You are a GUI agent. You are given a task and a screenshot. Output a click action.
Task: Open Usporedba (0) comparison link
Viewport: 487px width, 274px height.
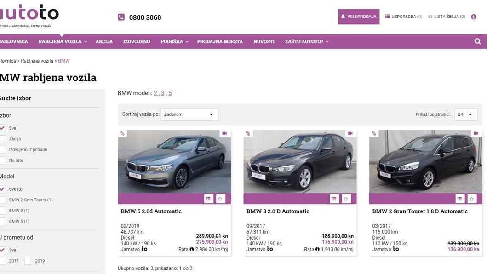click(x=404, y=17)
